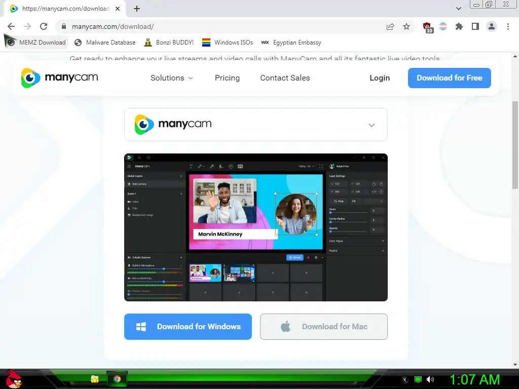Click the striped flag extension icon
This screenshot has height=389, width=519.
[x=443, y=26]
